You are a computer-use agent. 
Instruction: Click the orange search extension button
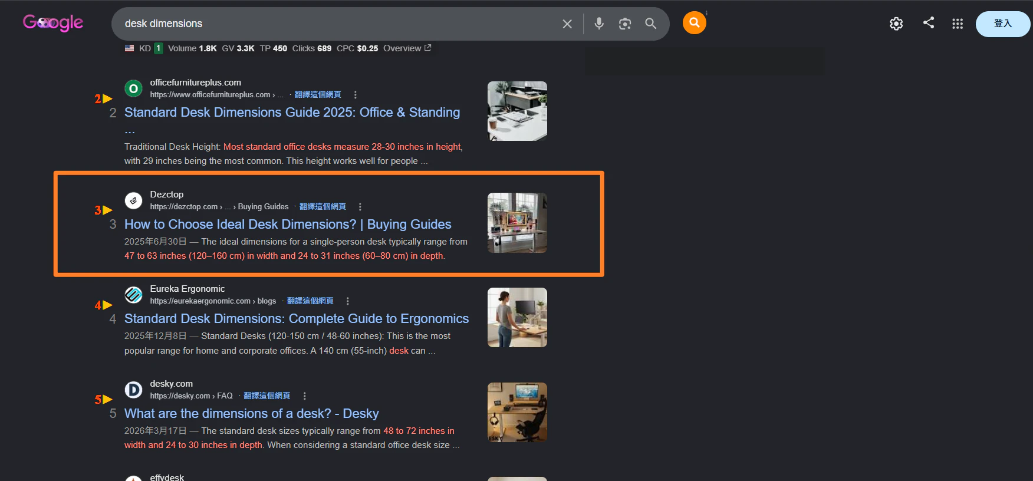pos(695,23)
